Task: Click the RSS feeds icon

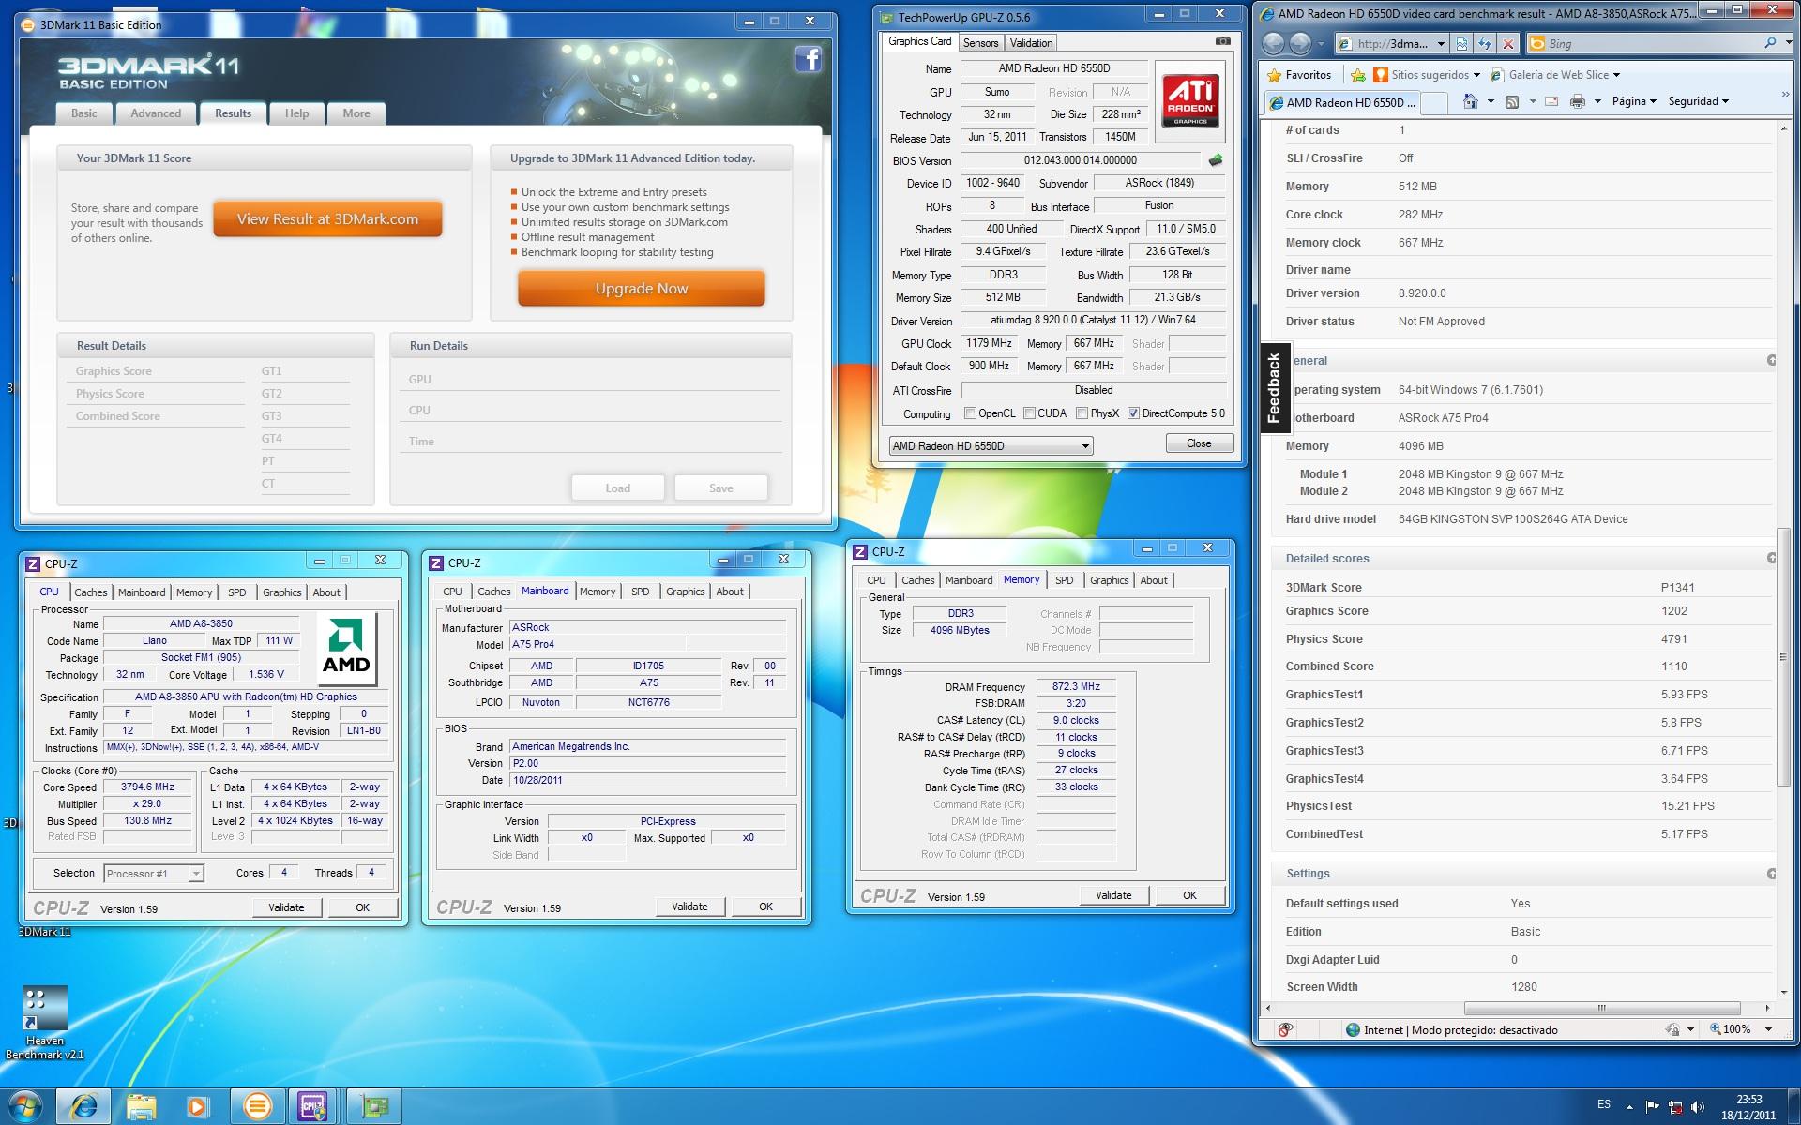Action: coord(1511,101)
